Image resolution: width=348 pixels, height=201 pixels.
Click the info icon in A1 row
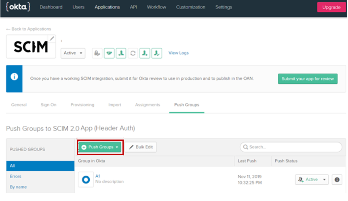click(x=337, y=180)
